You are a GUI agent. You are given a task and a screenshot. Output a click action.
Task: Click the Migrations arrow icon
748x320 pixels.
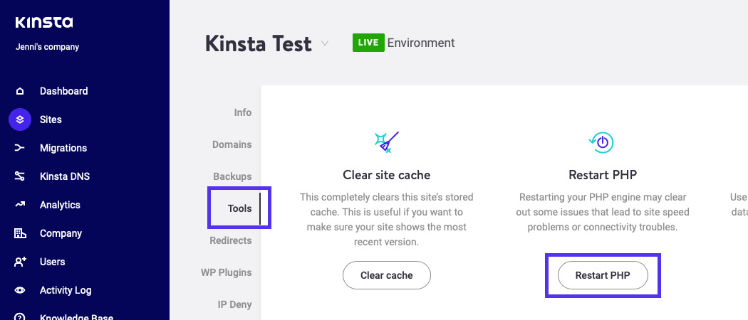click(x=20, y=148)
